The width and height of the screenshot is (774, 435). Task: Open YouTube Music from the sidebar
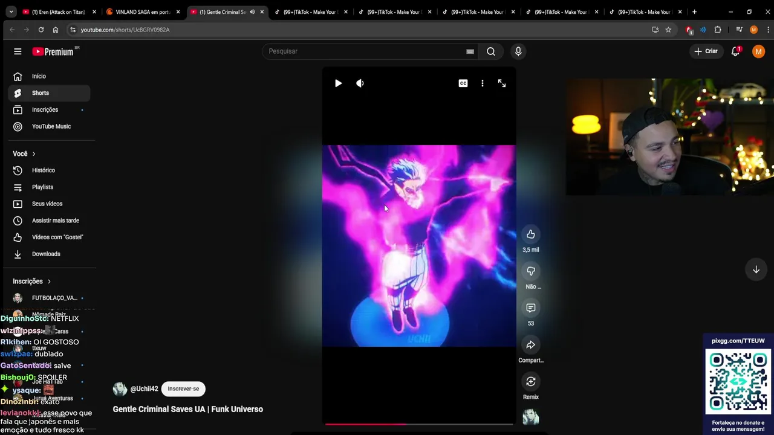coord(50,126)
